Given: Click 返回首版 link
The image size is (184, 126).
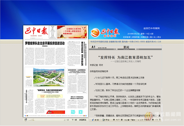Looking at the screenshot, I should coord(127,37).
